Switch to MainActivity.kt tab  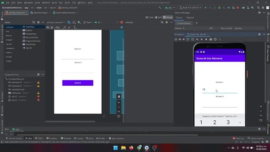(40, 13)
